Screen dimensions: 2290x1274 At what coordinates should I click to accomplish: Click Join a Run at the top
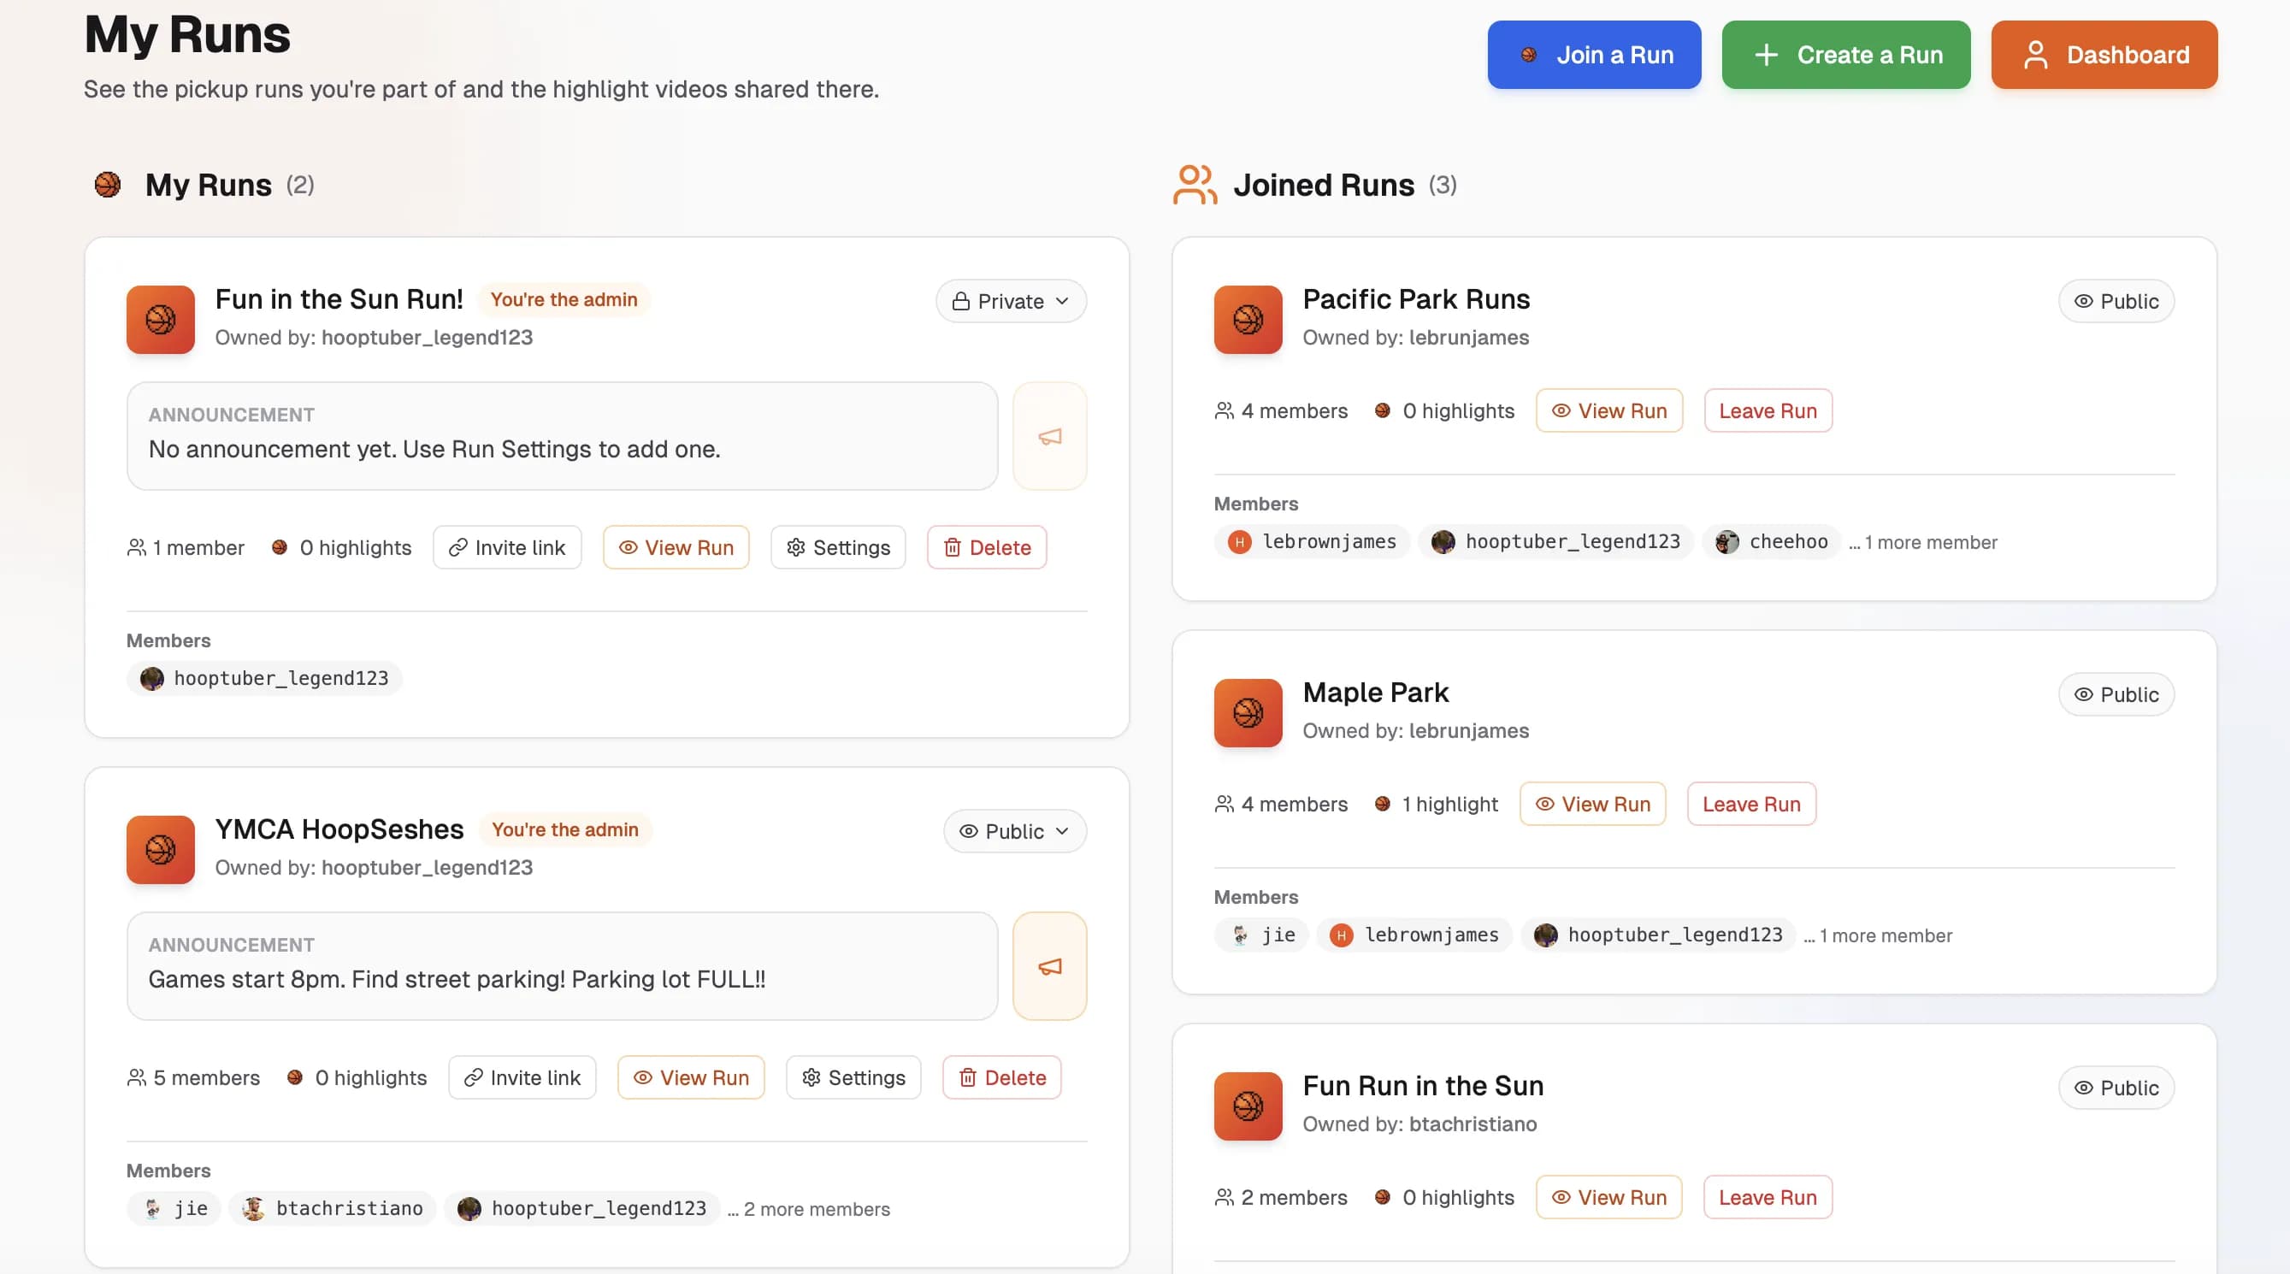coord(1593,55)
